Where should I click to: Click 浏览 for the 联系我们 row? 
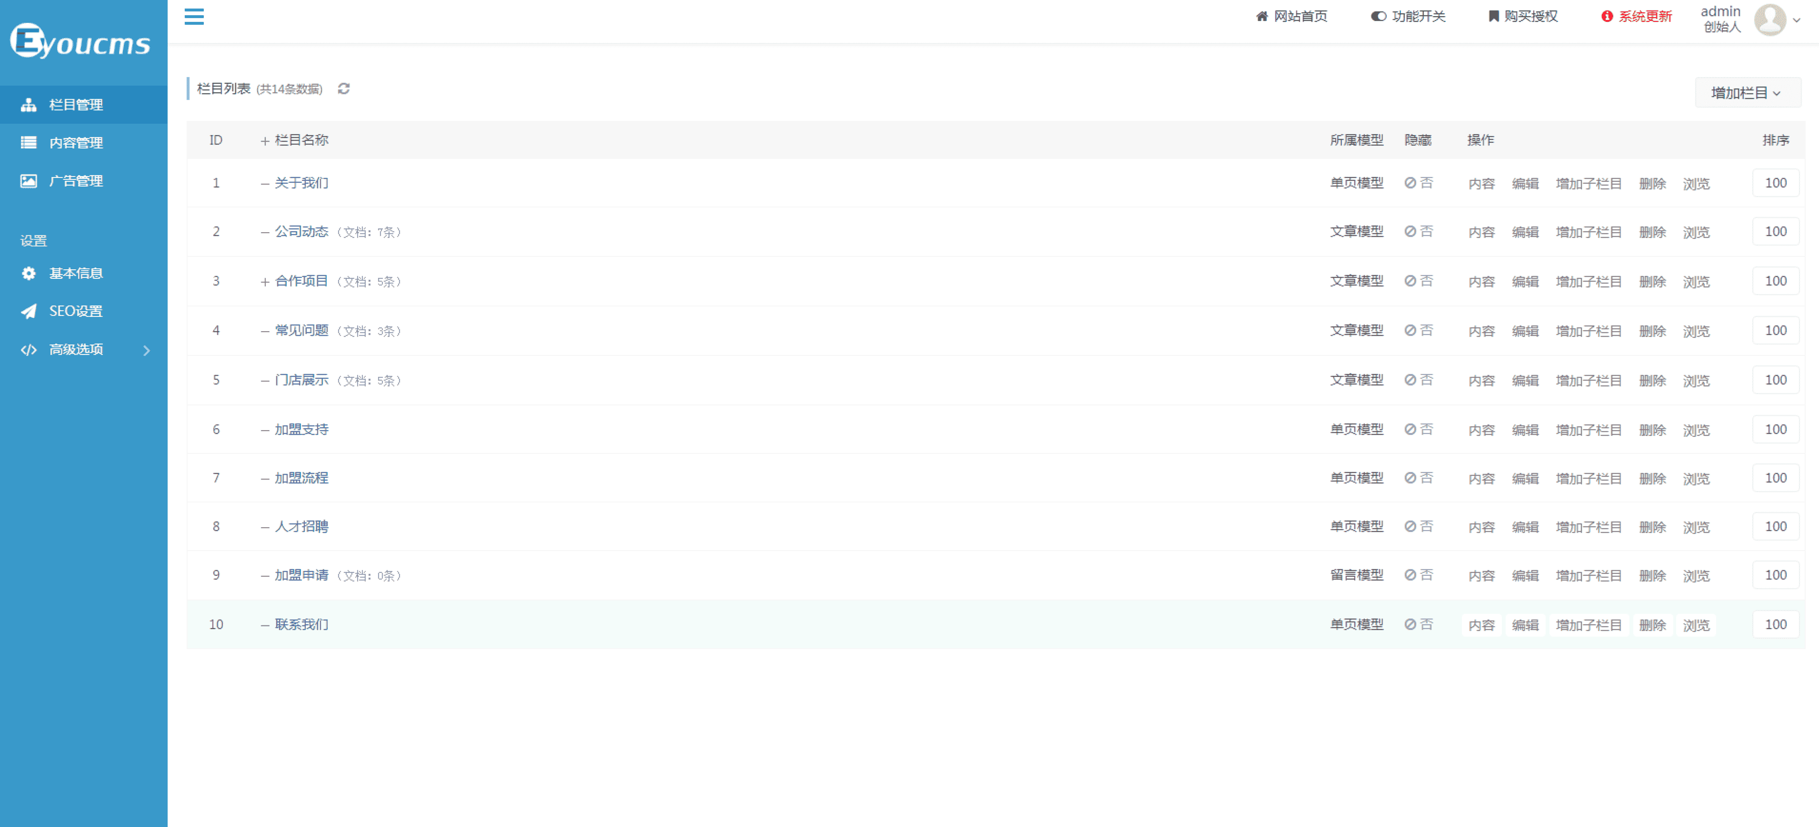[x=1696, y=625]
